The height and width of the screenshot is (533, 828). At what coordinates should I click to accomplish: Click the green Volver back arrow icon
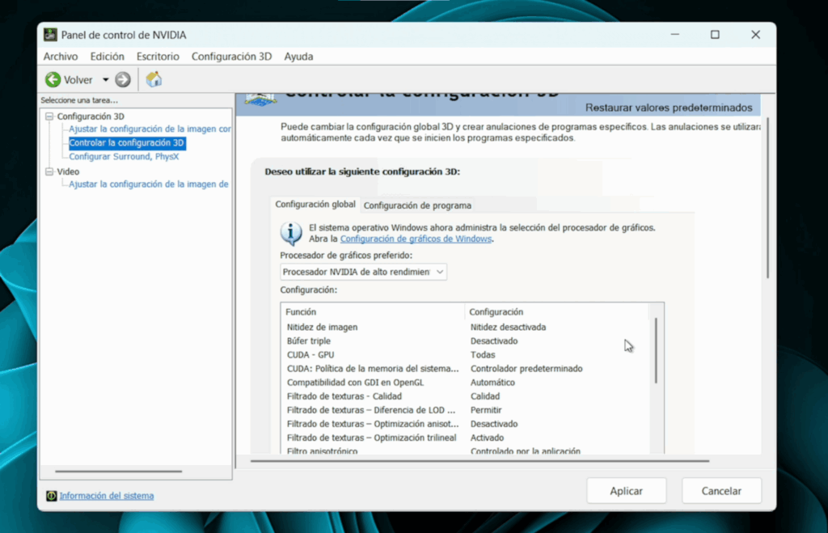coord(53,80)
